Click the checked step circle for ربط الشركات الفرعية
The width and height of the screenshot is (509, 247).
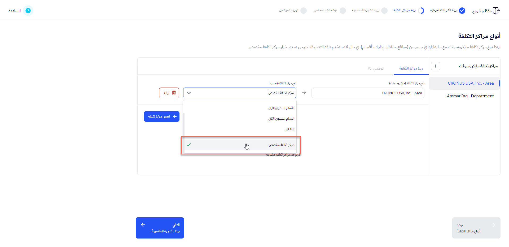[462, 11]
